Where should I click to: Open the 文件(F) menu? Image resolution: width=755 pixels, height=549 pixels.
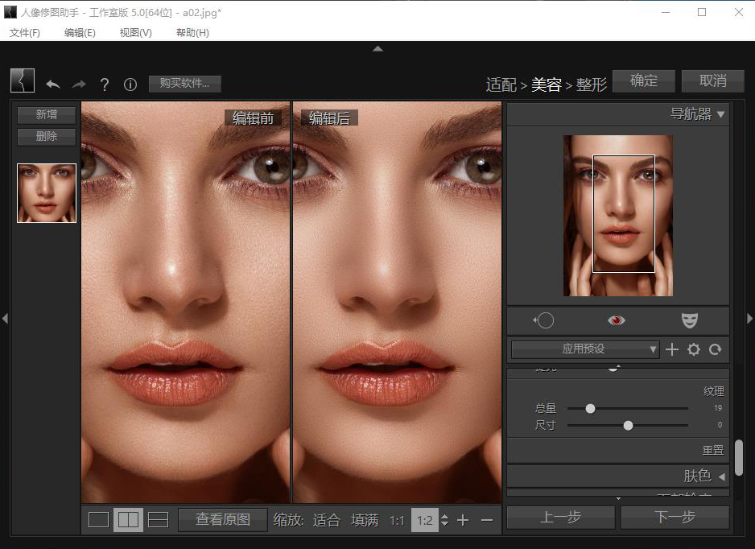pyautogui.click(x=24, y=32)
